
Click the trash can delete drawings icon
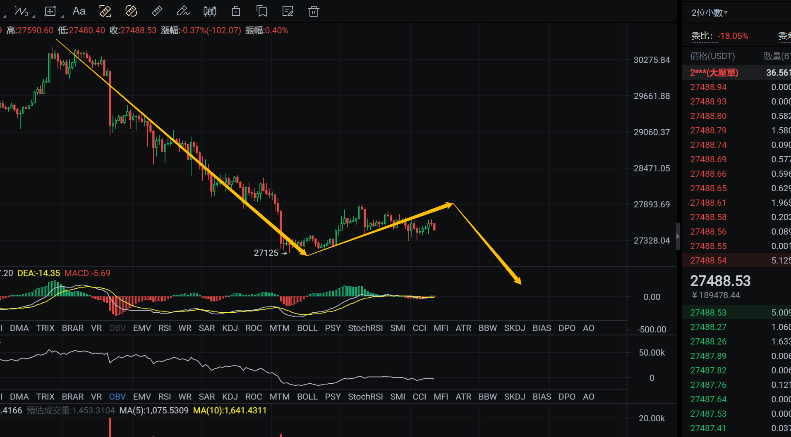[x=314, y=11]
